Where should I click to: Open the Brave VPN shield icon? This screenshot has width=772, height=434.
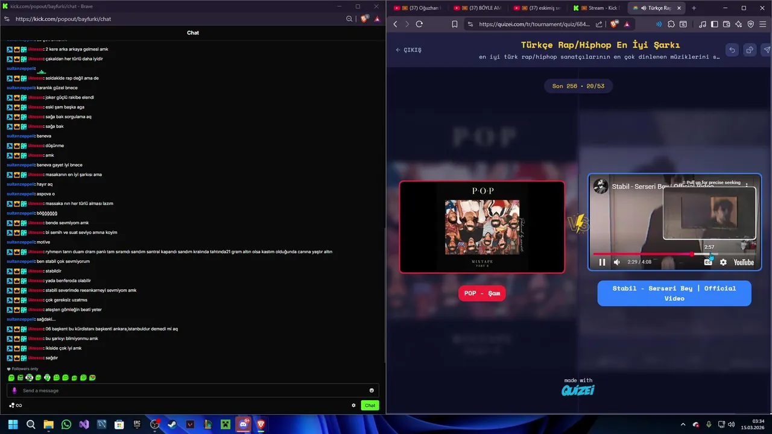pyautogui.click(x=751, y=24)
